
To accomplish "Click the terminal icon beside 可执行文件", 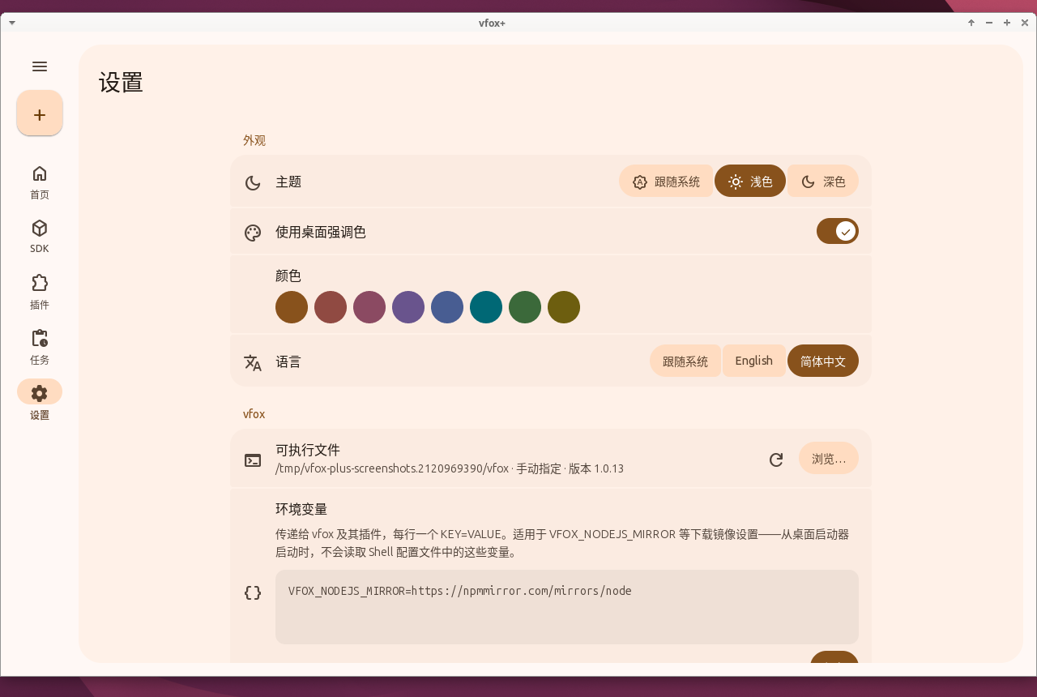I will [253, 460].
